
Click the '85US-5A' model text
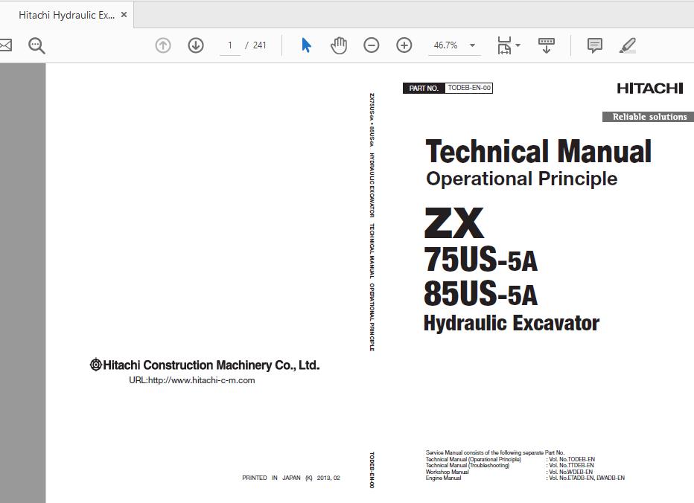click(x=481, y=294)
